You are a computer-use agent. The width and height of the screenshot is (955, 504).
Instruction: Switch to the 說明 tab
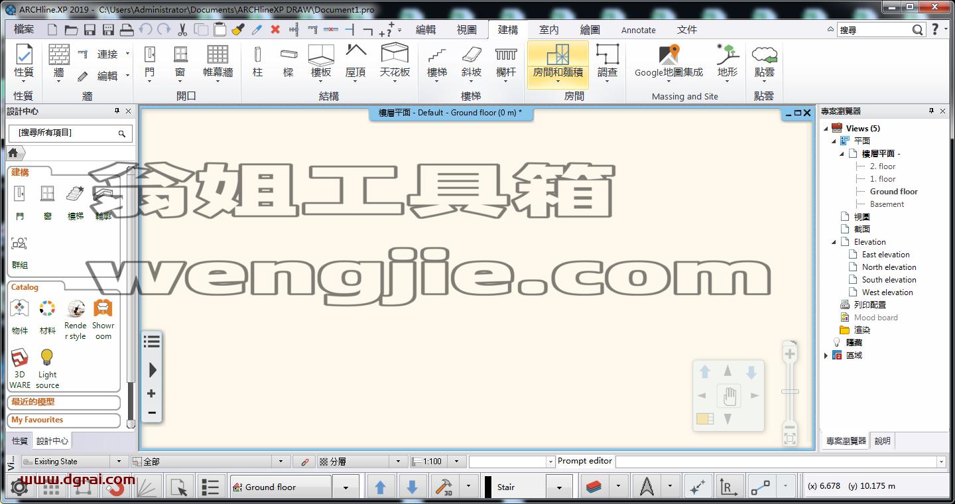[x=882, y=441]
